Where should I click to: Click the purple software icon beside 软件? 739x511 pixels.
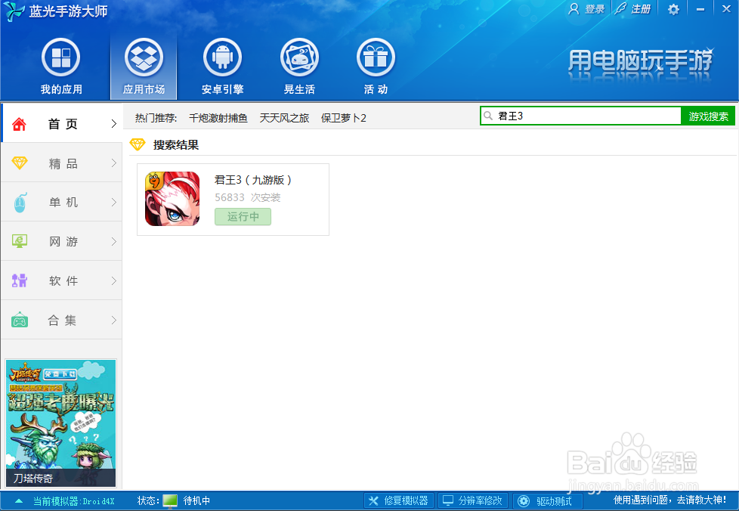(20, 280)
